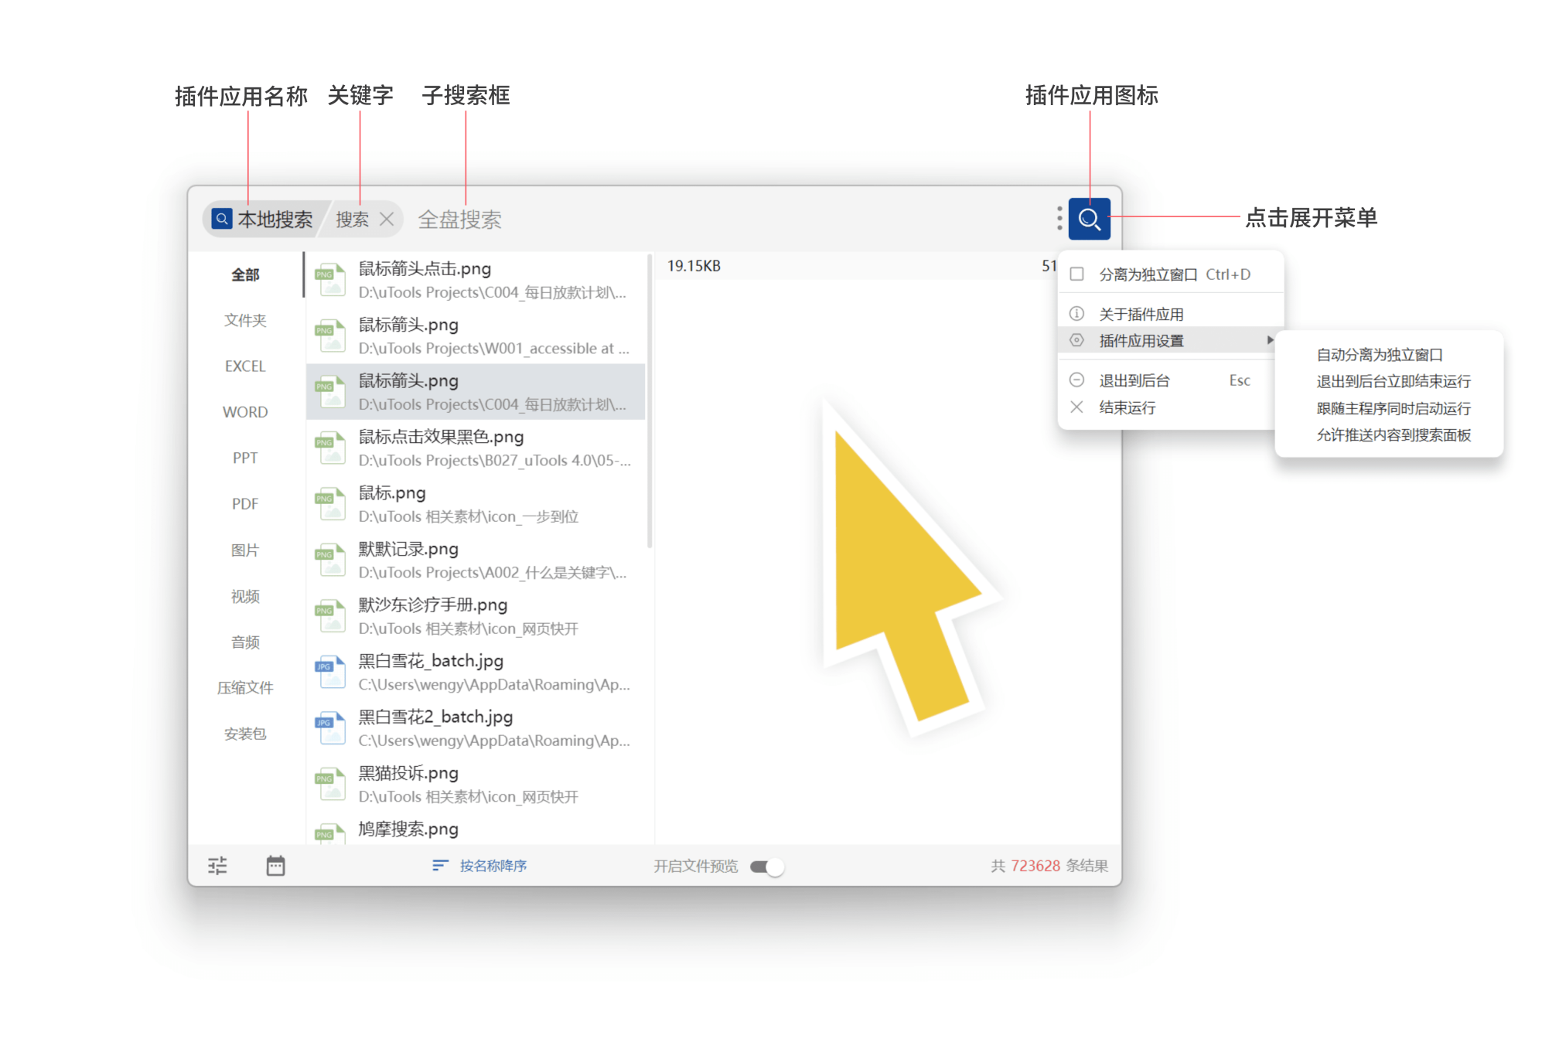Click the X icon beside 结束运行

1076,407
